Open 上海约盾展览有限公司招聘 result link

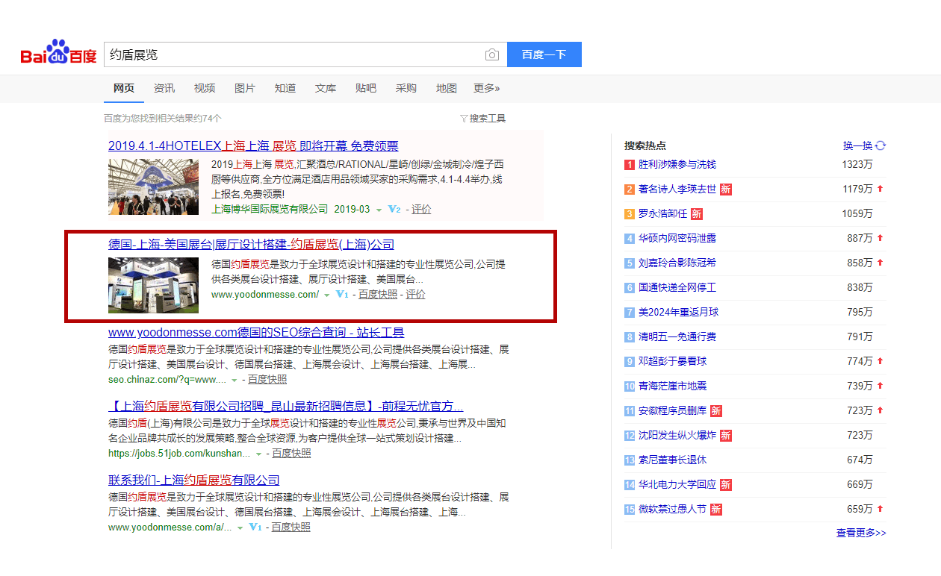[x=286, y=406]
